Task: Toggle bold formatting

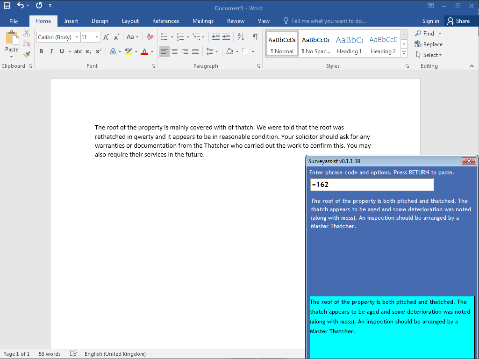Action: (x=41, y=51)
